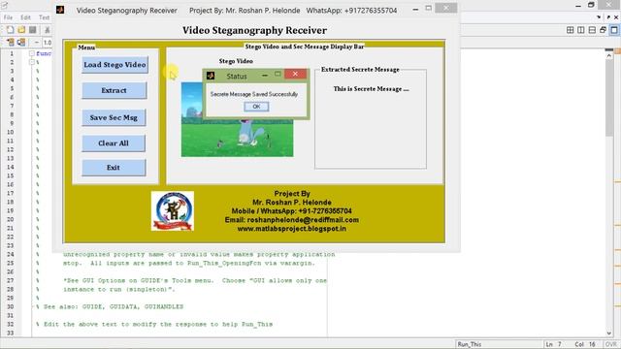This screenshot has height=349, width=621.
Task: Open File menu in MATLAB editor
Action: (8, 17)
